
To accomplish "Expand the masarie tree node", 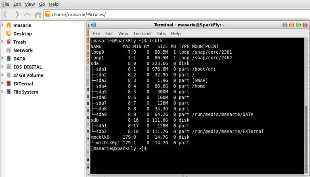I will [x=2, y=25].
